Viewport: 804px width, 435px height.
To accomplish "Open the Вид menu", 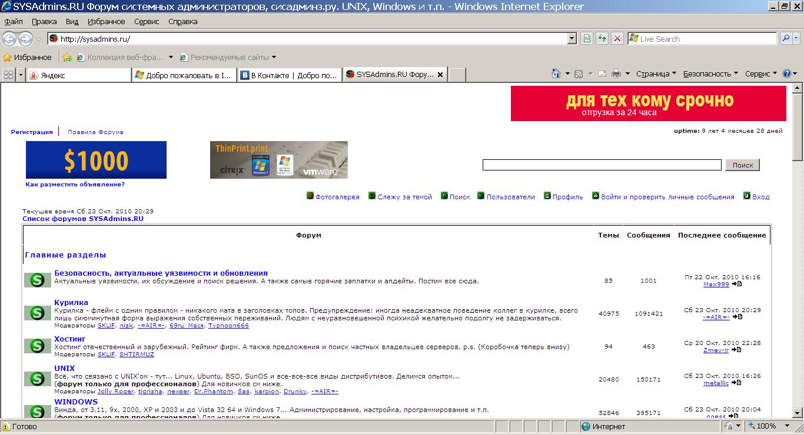I will (x=72, y=21).
